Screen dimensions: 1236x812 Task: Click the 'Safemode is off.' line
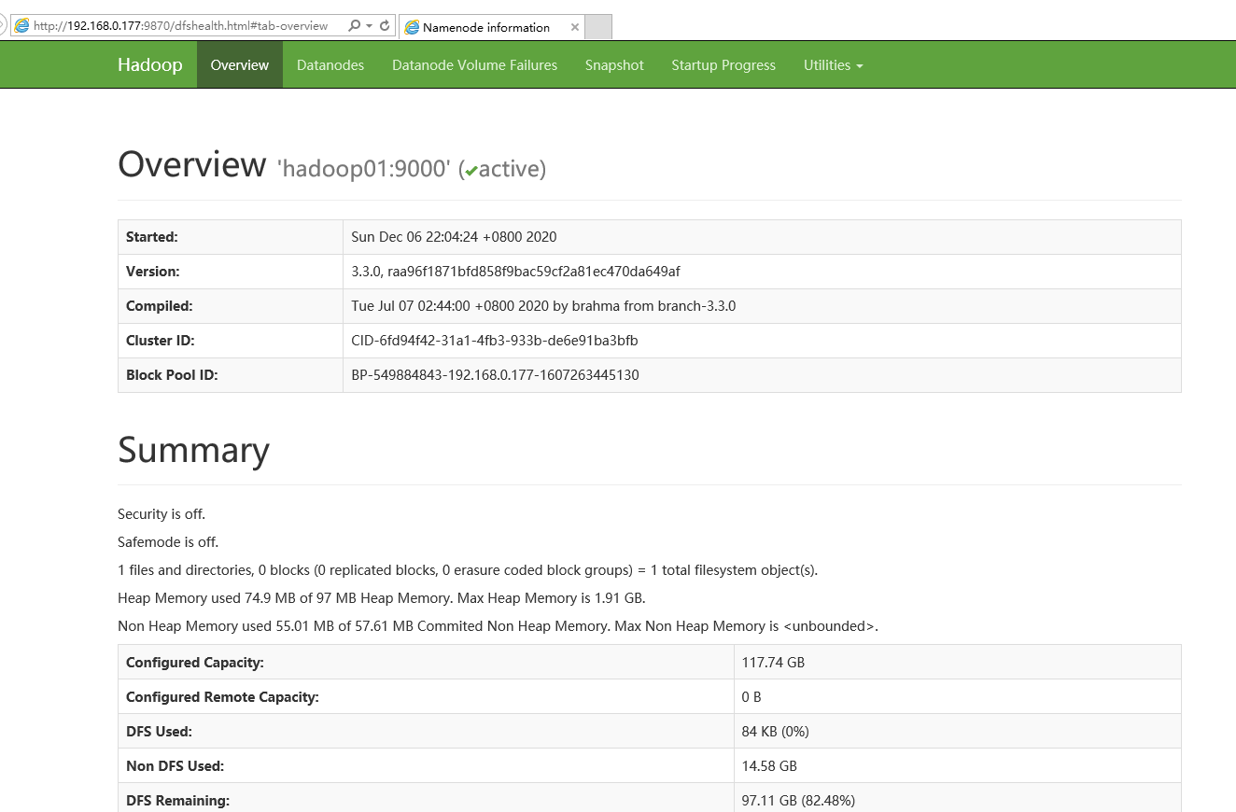click(168, 542)
